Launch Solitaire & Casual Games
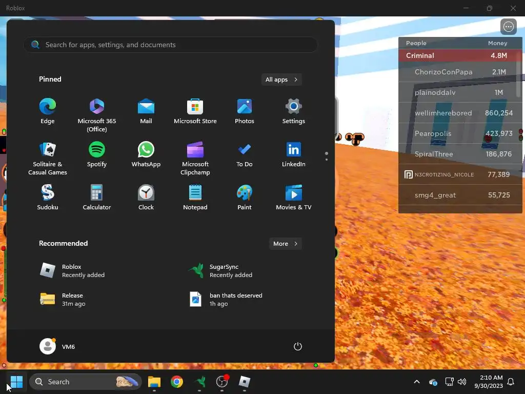525x394 pixels. tap(48, 158)
